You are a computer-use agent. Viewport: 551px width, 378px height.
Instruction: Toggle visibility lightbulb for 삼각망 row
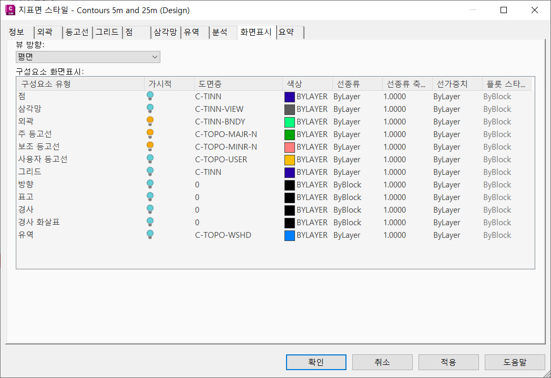150,109
